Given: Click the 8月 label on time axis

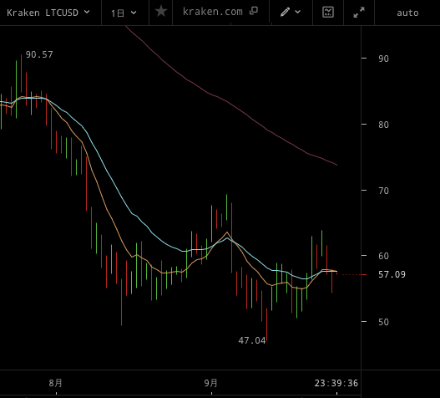Looking at the screenshot, I should [55, 383].
